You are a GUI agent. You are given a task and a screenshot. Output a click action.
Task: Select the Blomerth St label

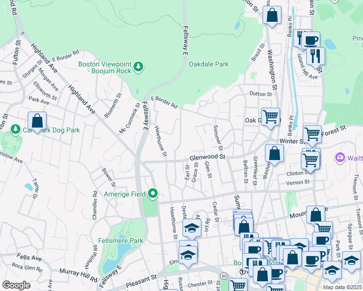coord(113,105)
